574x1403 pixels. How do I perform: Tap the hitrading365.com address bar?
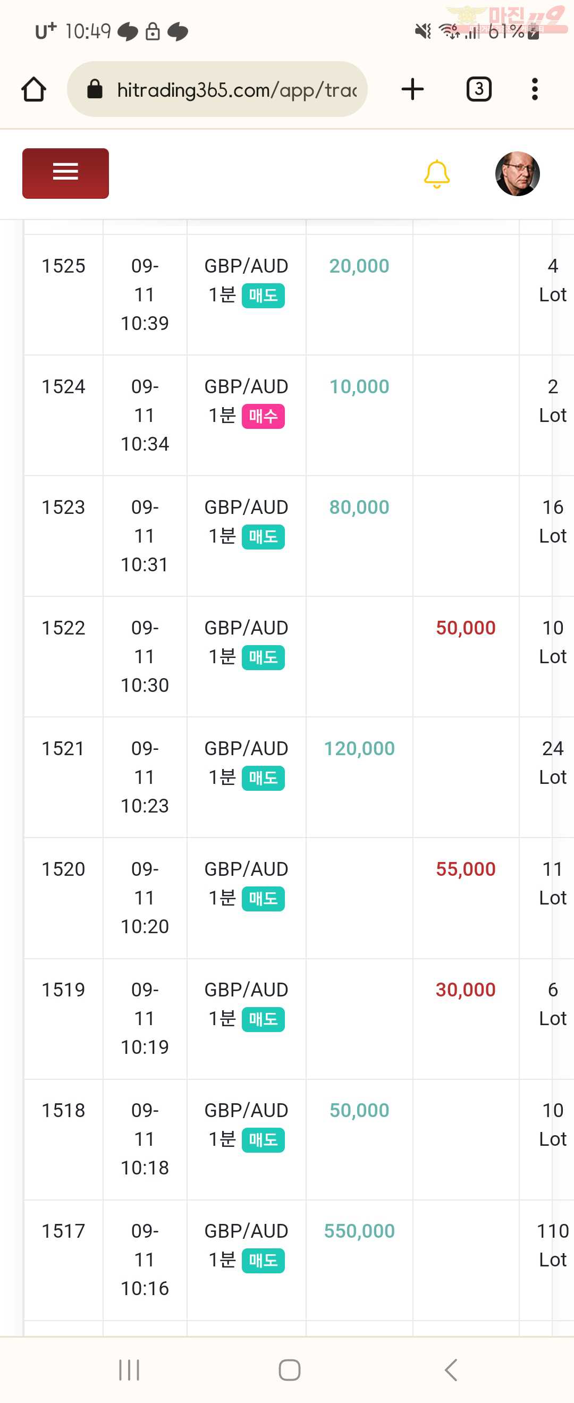pos(217,89)
